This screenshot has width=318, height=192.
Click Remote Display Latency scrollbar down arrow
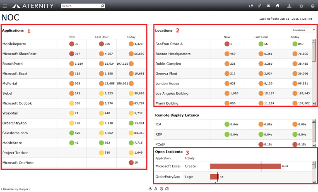[x=314, y=145]
